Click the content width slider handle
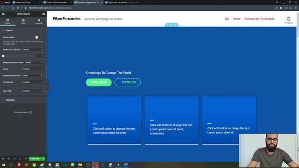Image resolution: width=299 pixels, height=168 pixels. (x=3, y=56)
